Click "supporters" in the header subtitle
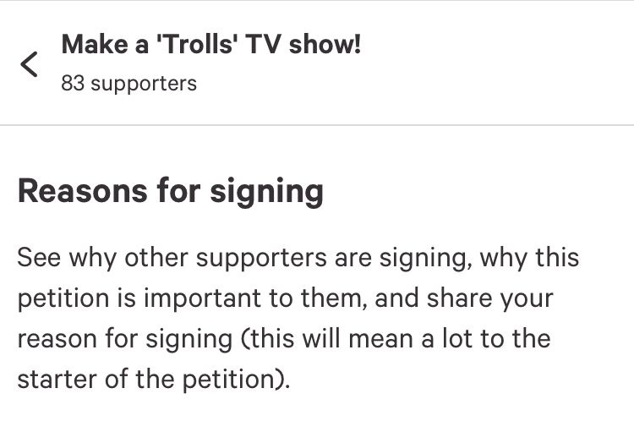The height and width of the screenshot is (421, 634). (142, 84)
